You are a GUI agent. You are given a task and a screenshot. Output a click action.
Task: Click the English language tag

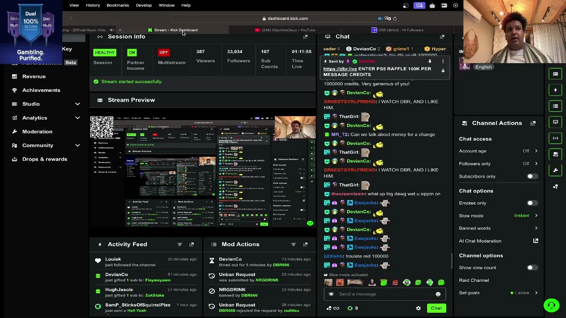point(483,67)
